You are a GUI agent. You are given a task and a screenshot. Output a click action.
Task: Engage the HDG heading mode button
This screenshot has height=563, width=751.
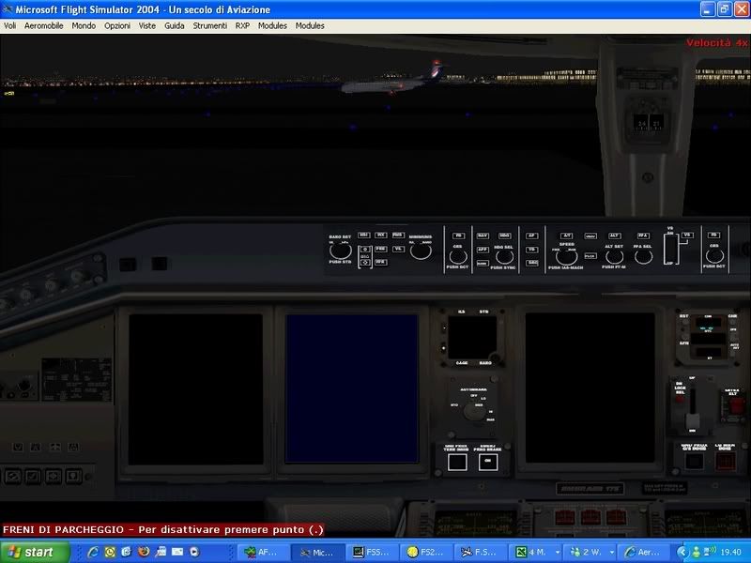(x=504, y=236)
